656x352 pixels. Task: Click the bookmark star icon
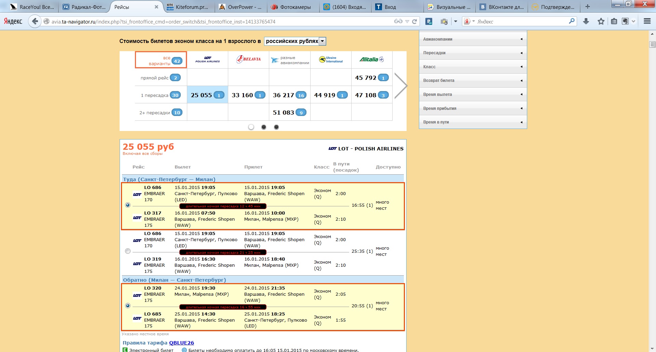tap(601, 21)
